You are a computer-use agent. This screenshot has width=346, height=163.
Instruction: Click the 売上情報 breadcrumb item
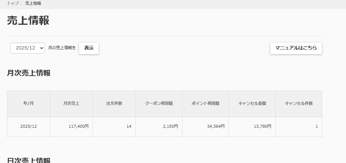pos(33,3)
